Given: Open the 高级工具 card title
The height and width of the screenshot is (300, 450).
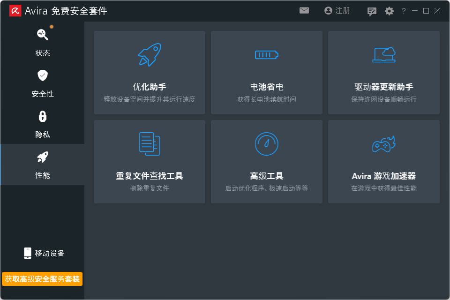Looking at the screenshot, I should (x=267, y=176).
